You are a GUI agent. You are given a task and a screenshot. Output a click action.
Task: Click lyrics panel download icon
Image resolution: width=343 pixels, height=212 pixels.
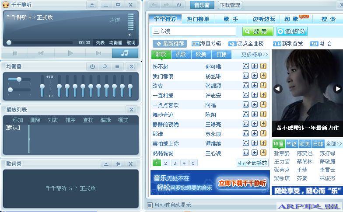pyautogui.click(x=106, y=164)
